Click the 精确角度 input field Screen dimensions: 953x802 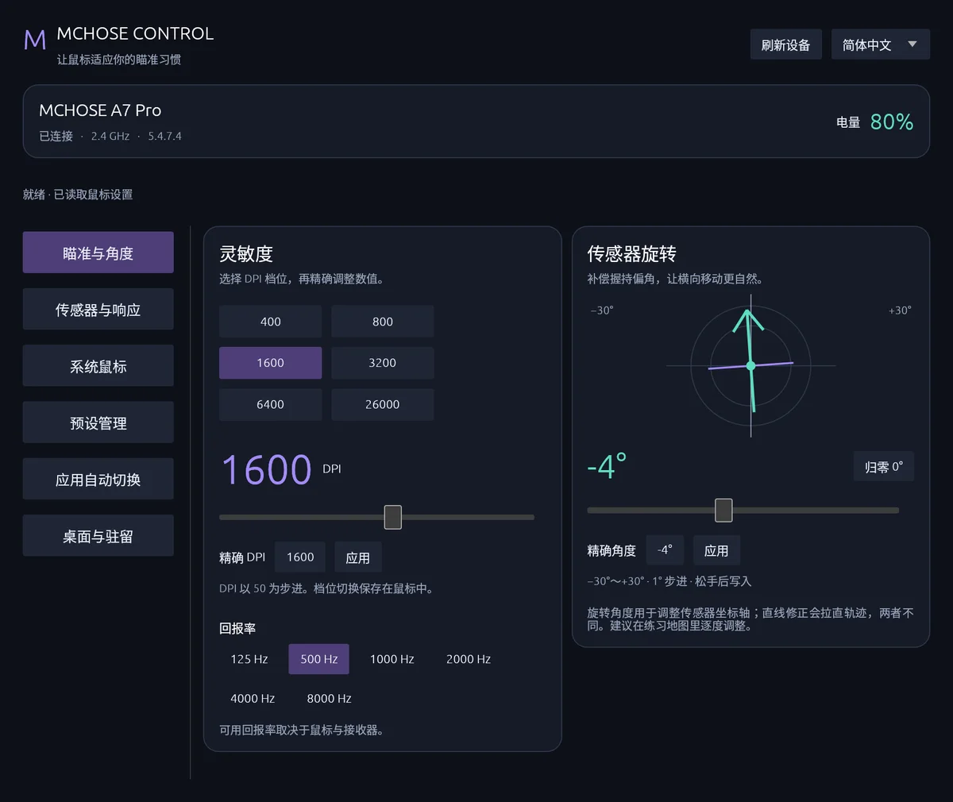[x=665, y=550]
